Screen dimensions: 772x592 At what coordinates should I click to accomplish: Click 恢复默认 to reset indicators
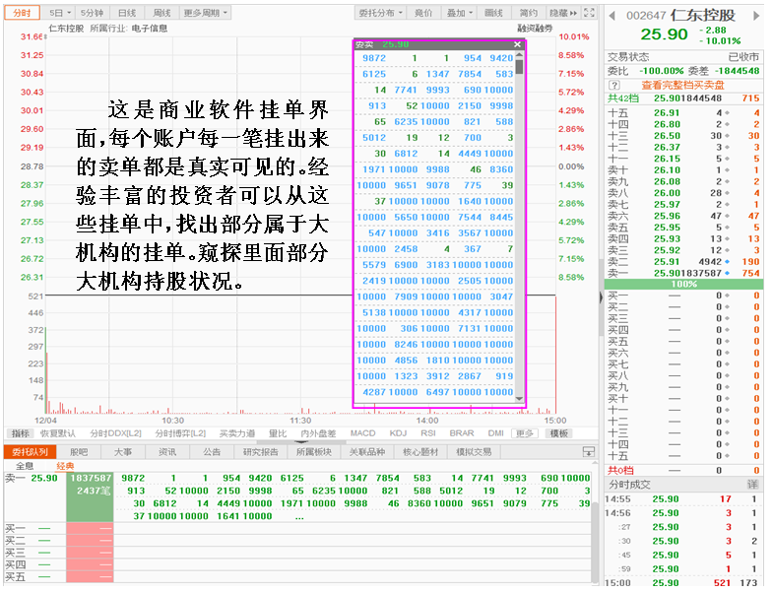pos(57,433)
